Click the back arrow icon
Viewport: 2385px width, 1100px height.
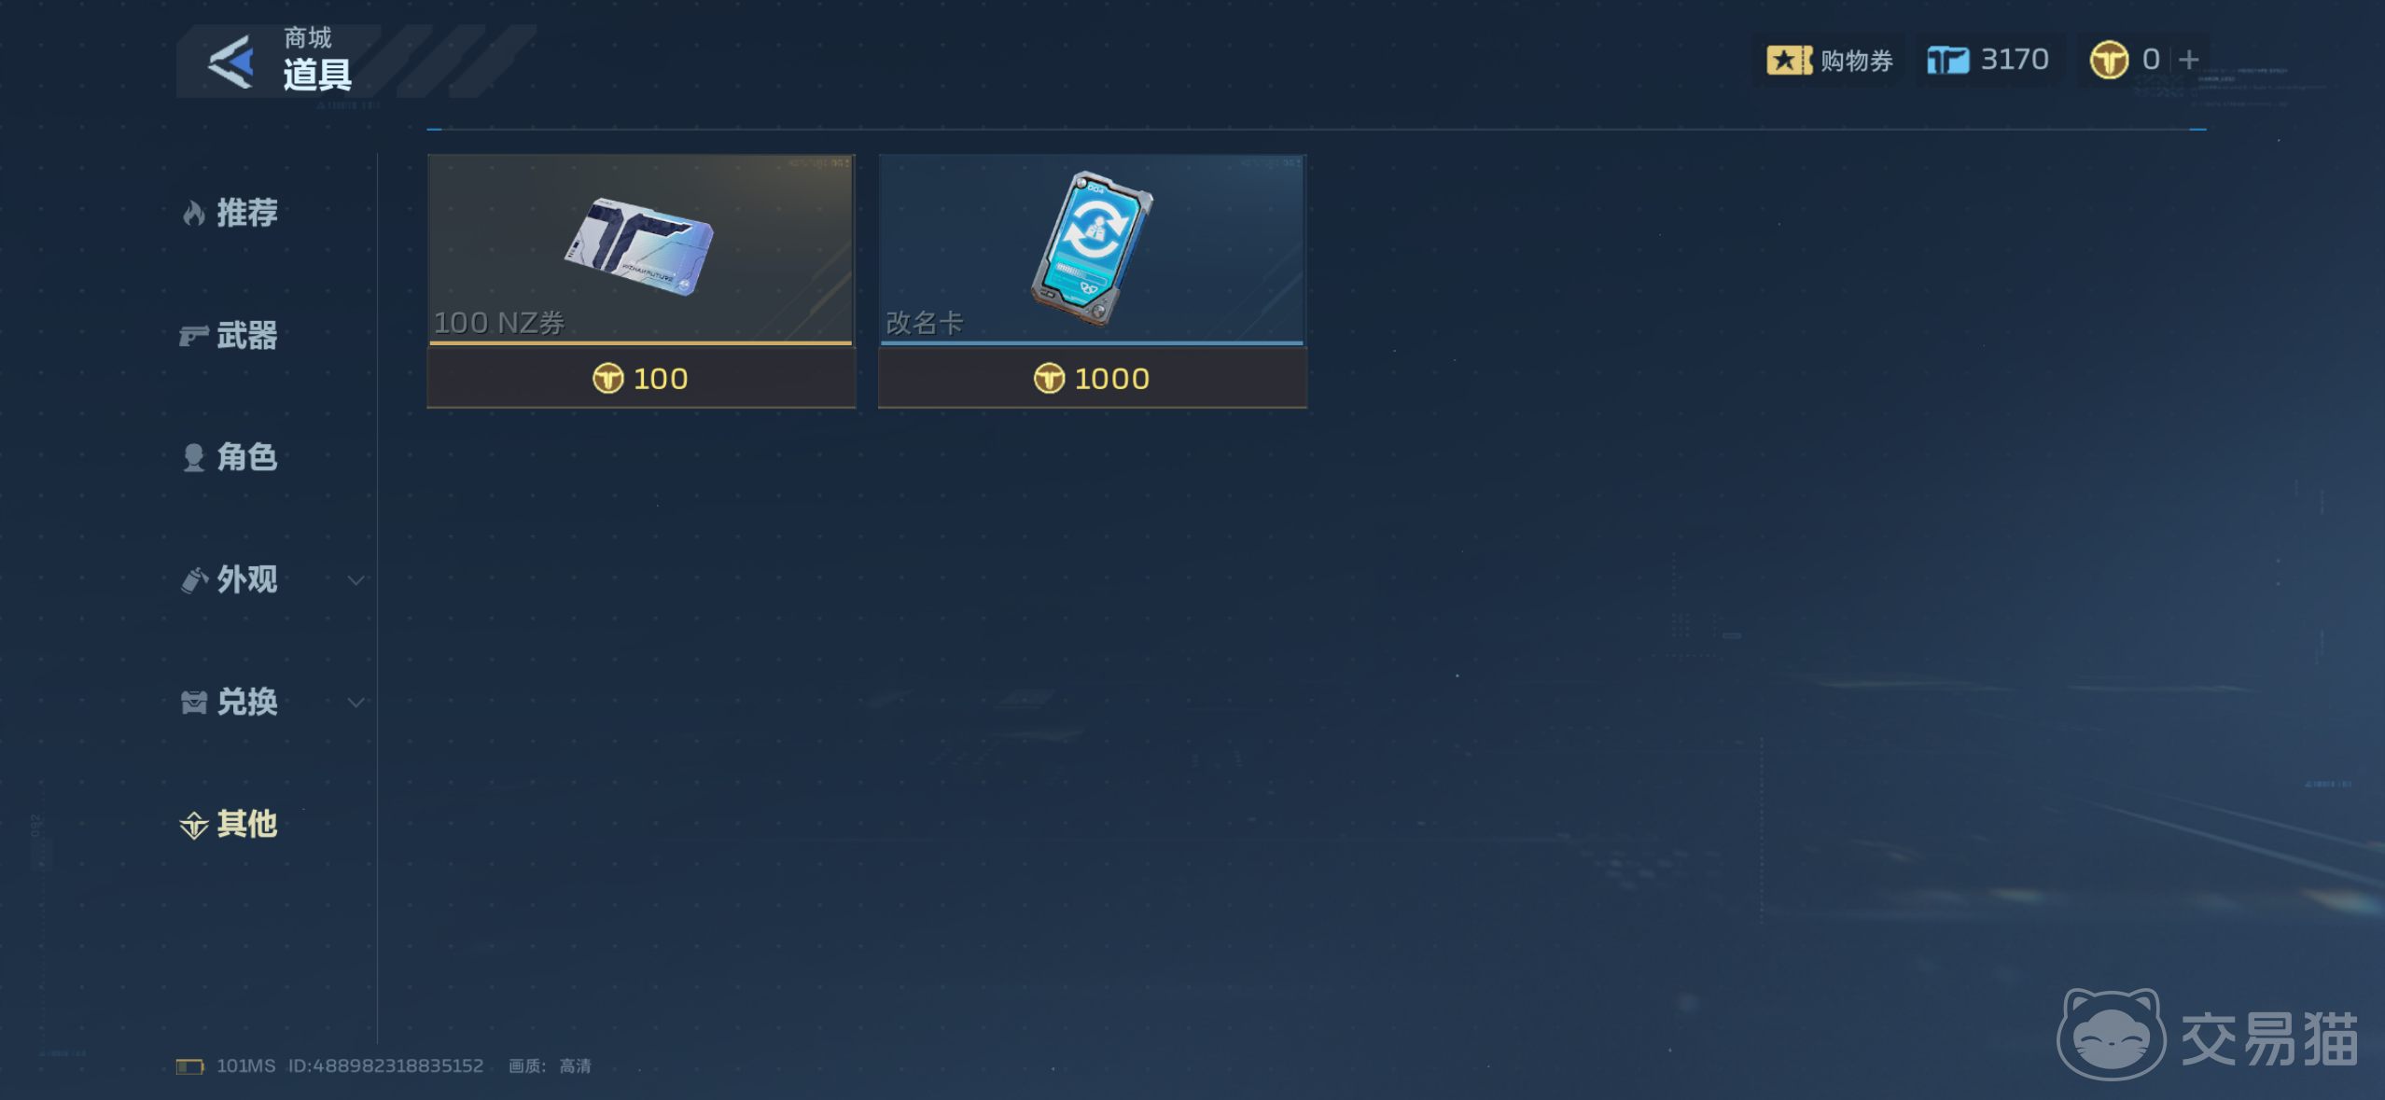point(230,62)
